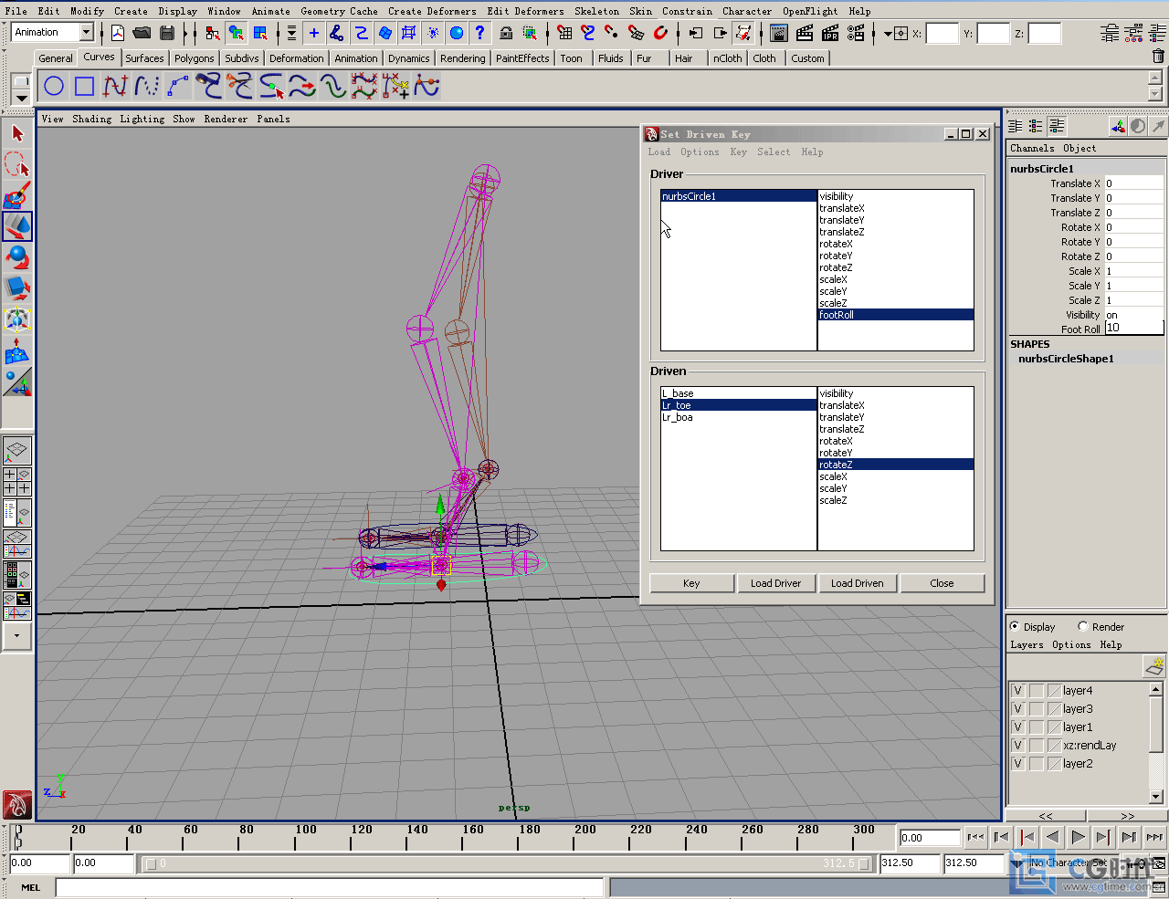Expand the panel layout options arrow
The image size is (1169, 899).
[x=16, y=635]
